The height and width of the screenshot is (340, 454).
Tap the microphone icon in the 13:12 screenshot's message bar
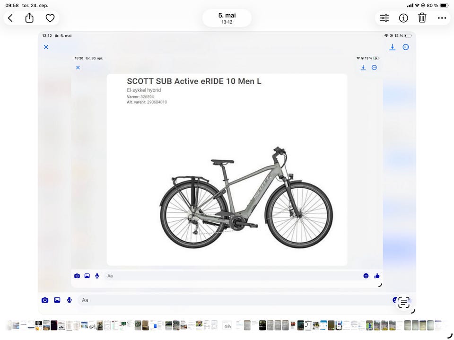(x=69, y=300)
